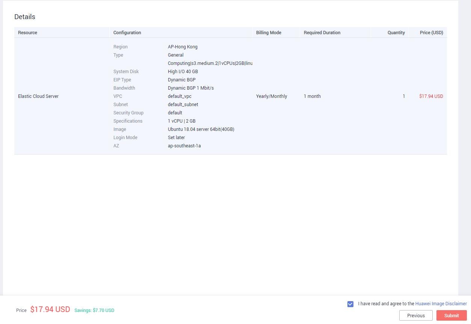Click the AP-Hong Kong region value
Viewport: 471px width, 324px height.
coord(183,46)
